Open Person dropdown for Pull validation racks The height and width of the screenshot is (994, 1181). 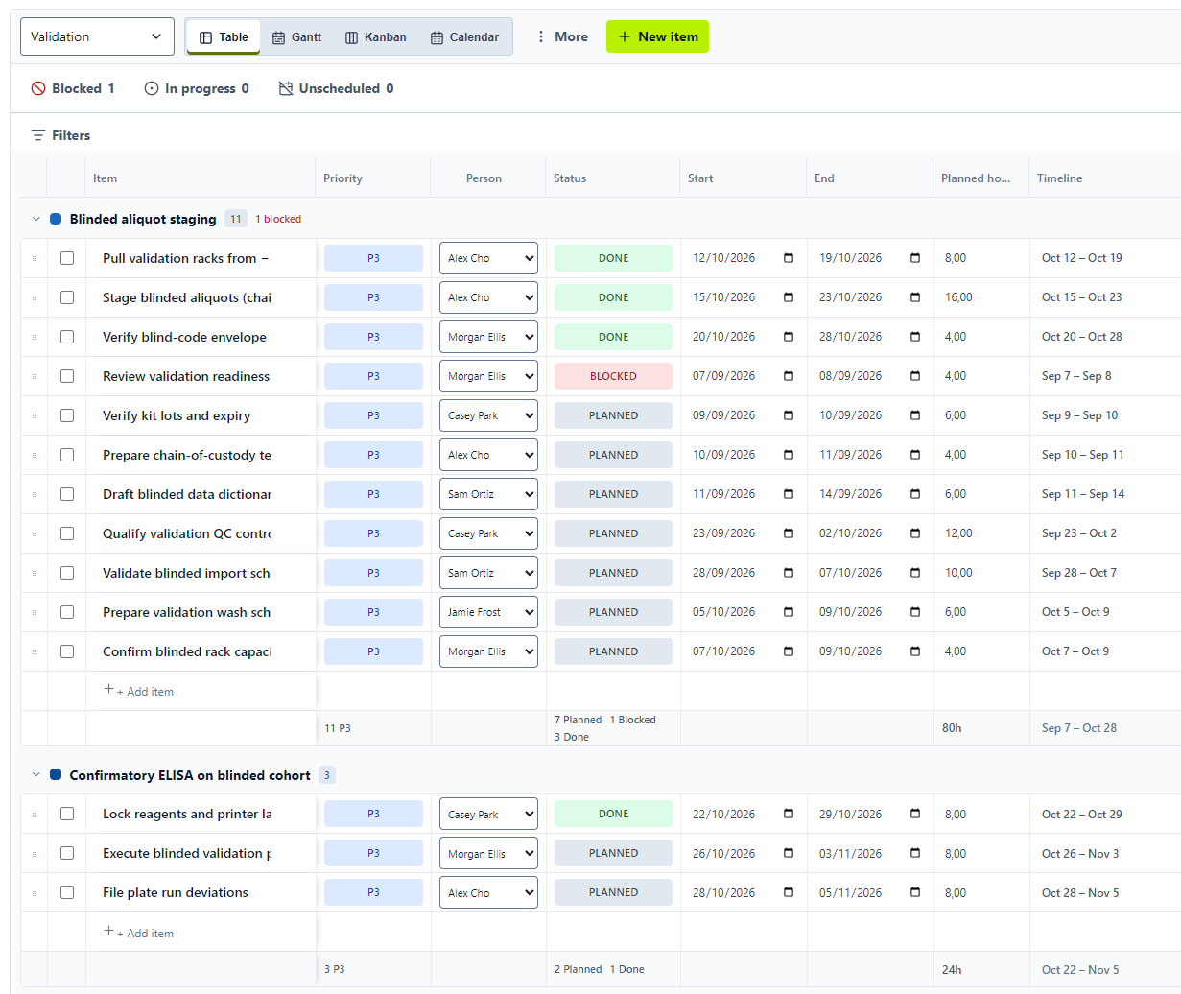coord(488,258)
